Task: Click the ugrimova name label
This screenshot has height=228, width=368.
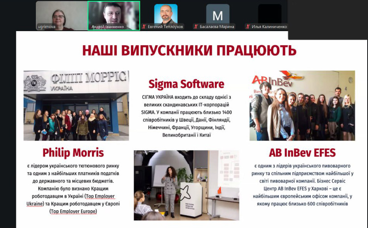Action: coord(47,27)
